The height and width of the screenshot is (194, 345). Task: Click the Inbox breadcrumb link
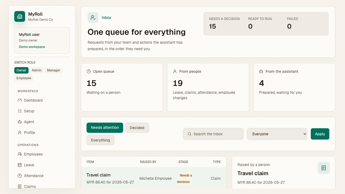[106, 18]
